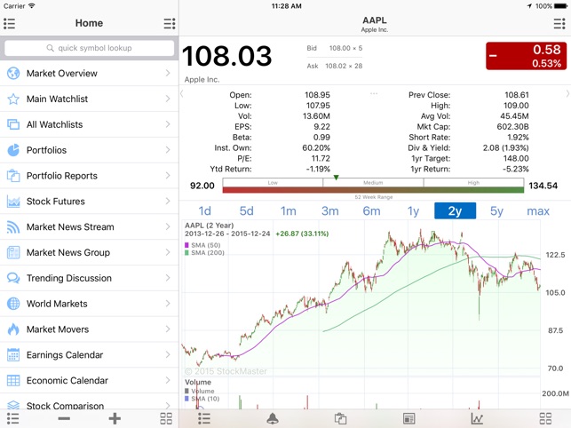Tap the Earnings Calendar icon
This screenshot has width=571, height=428.
(13, 355)
